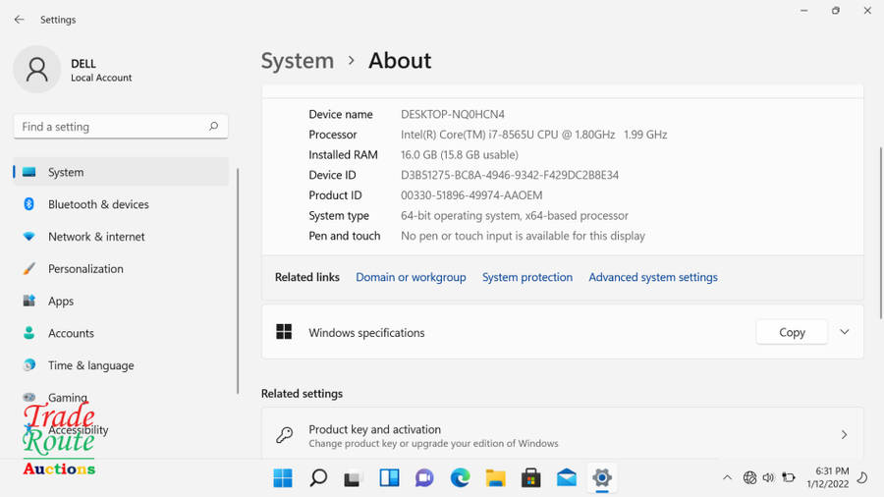The height and width of the screenshot is (497, 884).
Task: Open Microsoft Store from the taskbar
Action: click(530, 478)
